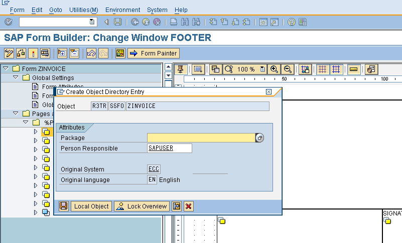Open the Form menu
This screenshot has width=402, height=243.
(x=17, y=10)
